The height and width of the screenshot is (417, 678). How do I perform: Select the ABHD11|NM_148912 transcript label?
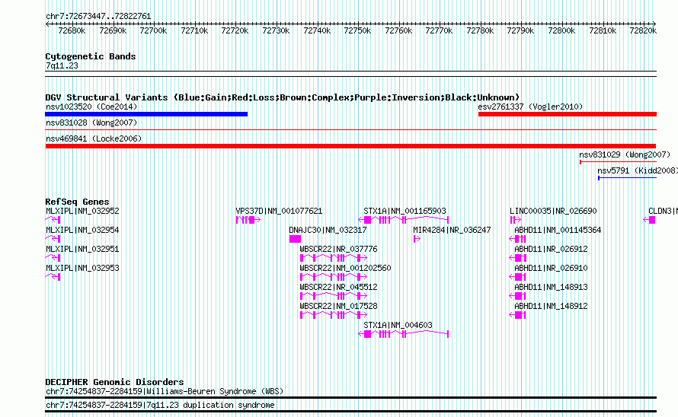pyautogui.click(x=551, y=307)
